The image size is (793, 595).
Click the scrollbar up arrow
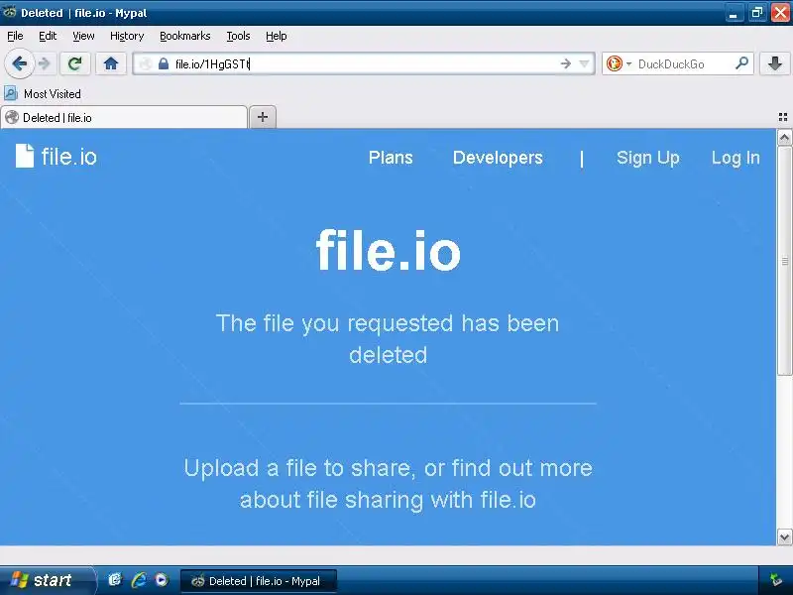tap(784, 137)
